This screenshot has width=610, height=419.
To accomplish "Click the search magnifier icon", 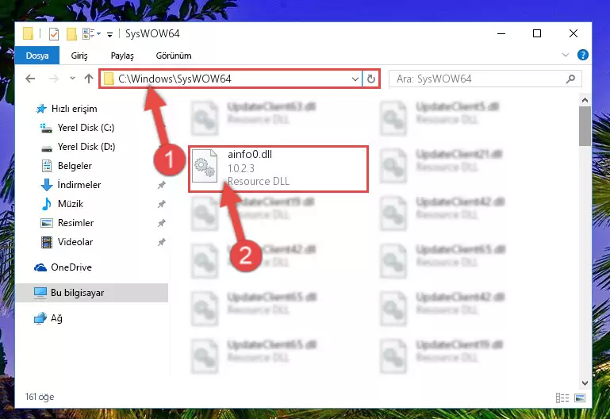I will (x=570, y=79).
